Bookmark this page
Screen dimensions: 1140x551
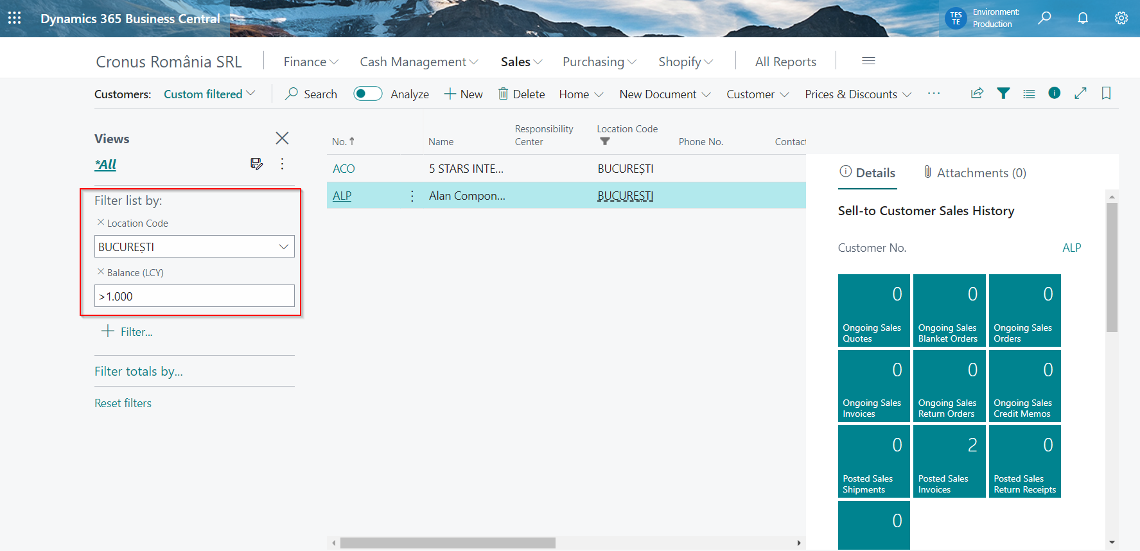tap(1106, 93)
